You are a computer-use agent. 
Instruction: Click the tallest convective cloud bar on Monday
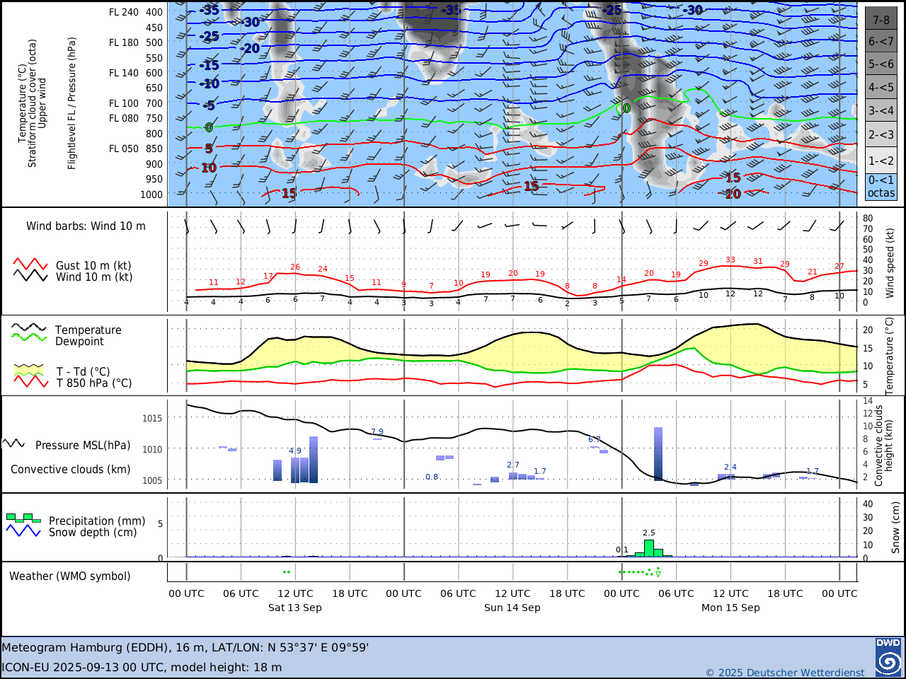(658, 454)
